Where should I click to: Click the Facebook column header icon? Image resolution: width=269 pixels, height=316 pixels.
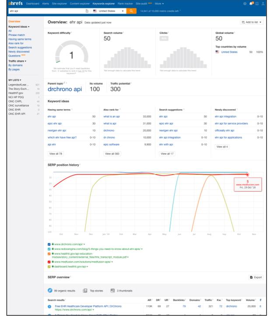tap(261, 300)
